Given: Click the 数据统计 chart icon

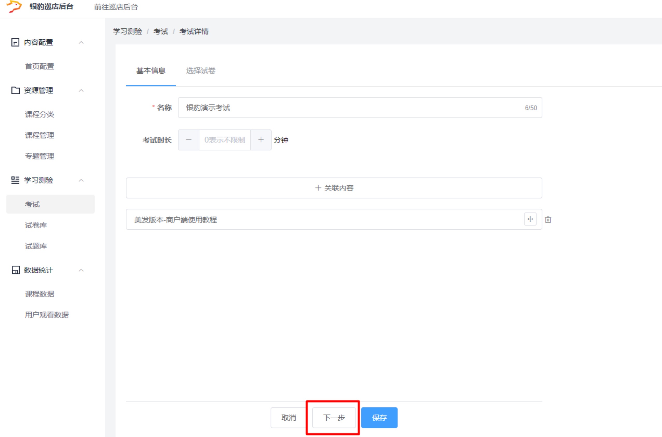Looking at the screenshot, I should coord(15,270).
